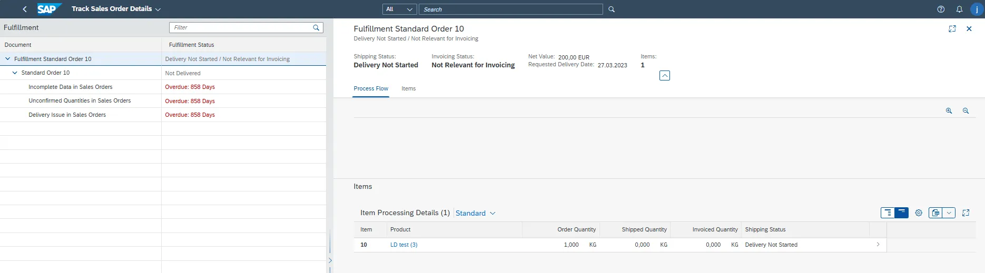The width and height of the screenshot is (985, 273).
Task: Click zoom out on process flow
Action: (x=966, y=111)
